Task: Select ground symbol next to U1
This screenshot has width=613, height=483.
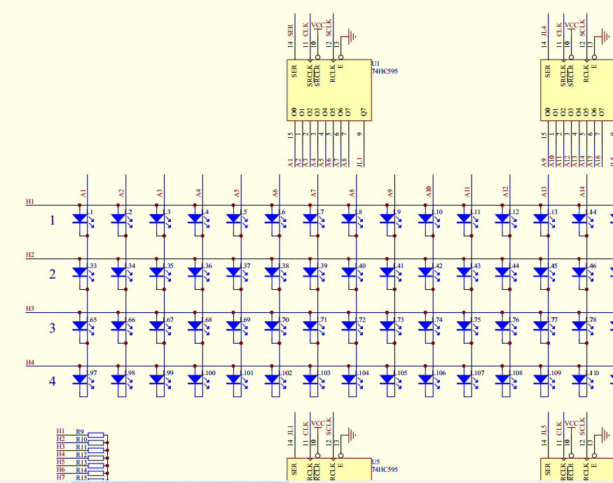Action: (x=352, y=36)
